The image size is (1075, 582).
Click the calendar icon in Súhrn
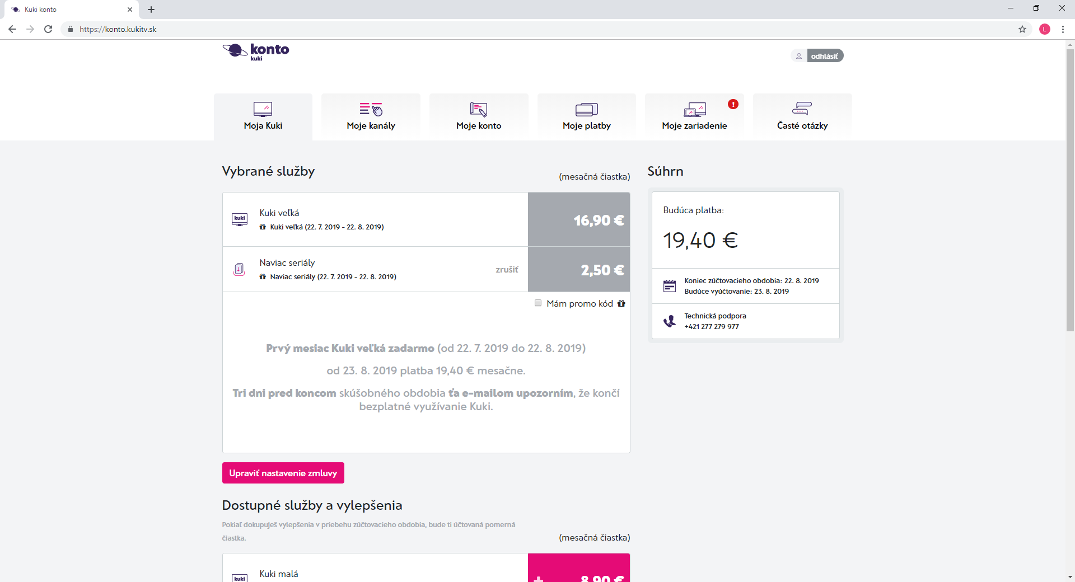[x=670, y=286]
